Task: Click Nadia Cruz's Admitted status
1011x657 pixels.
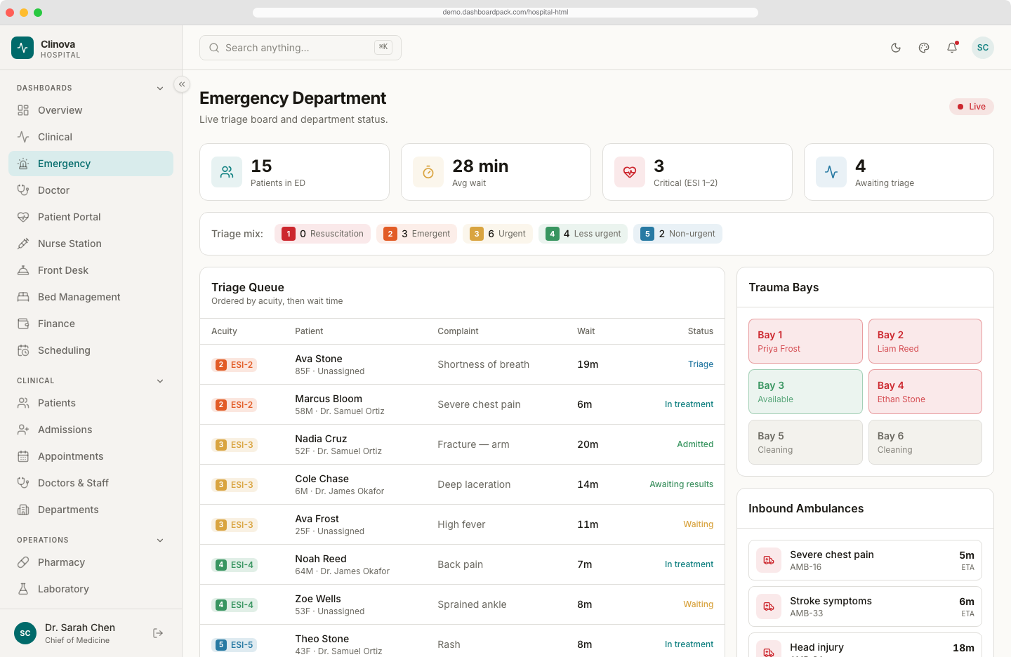Action: click(x=695, y=444)
